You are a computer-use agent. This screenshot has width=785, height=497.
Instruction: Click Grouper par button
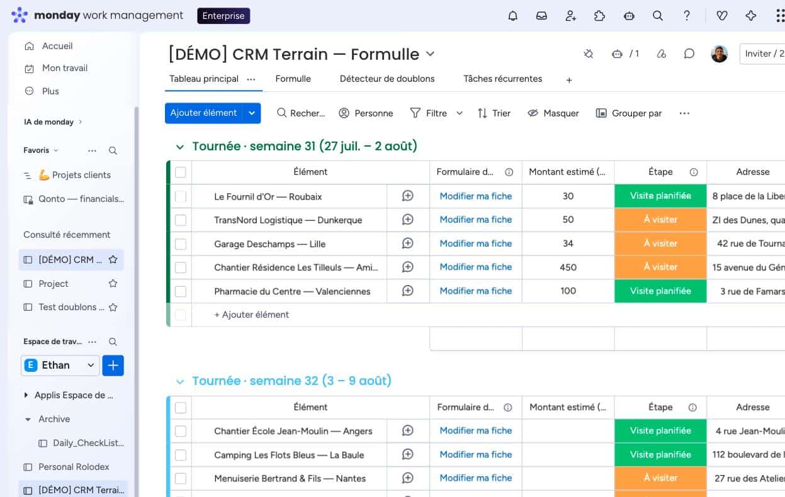629,113
